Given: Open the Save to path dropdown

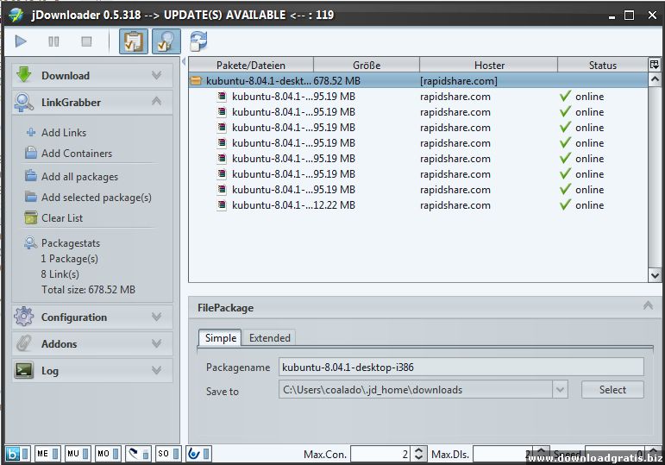Looking at the screenshot, I should click(560, 389).
